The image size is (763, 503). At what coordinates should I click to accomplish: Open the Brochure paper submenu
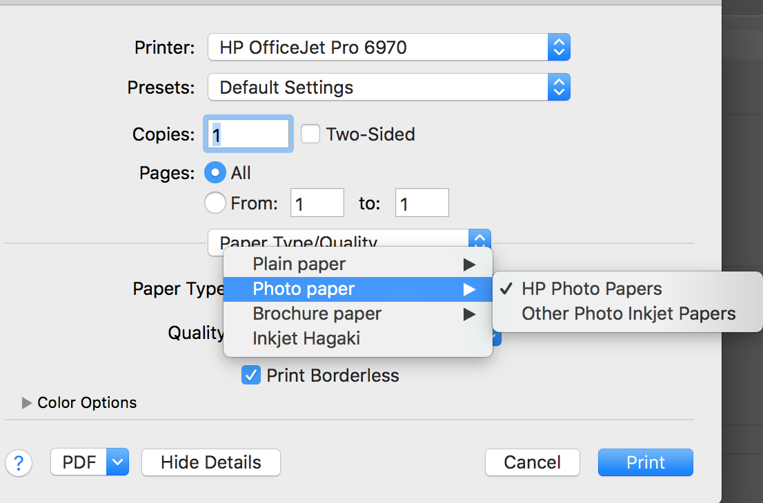click(x=317, y=314)
